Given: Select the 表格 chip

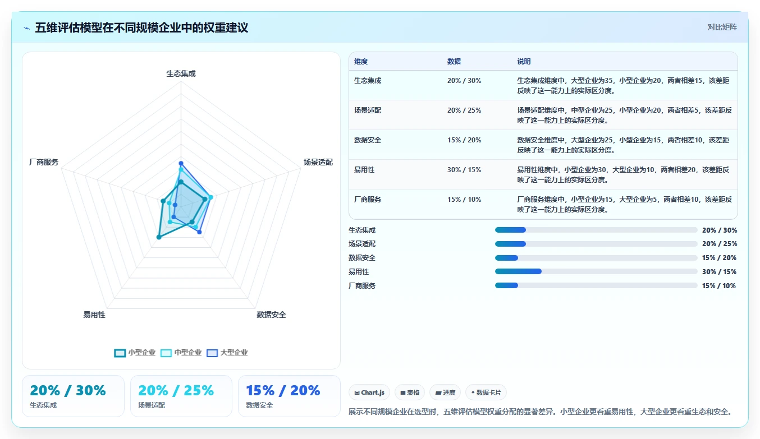Looking at the screenshot, I should point(410,392).
